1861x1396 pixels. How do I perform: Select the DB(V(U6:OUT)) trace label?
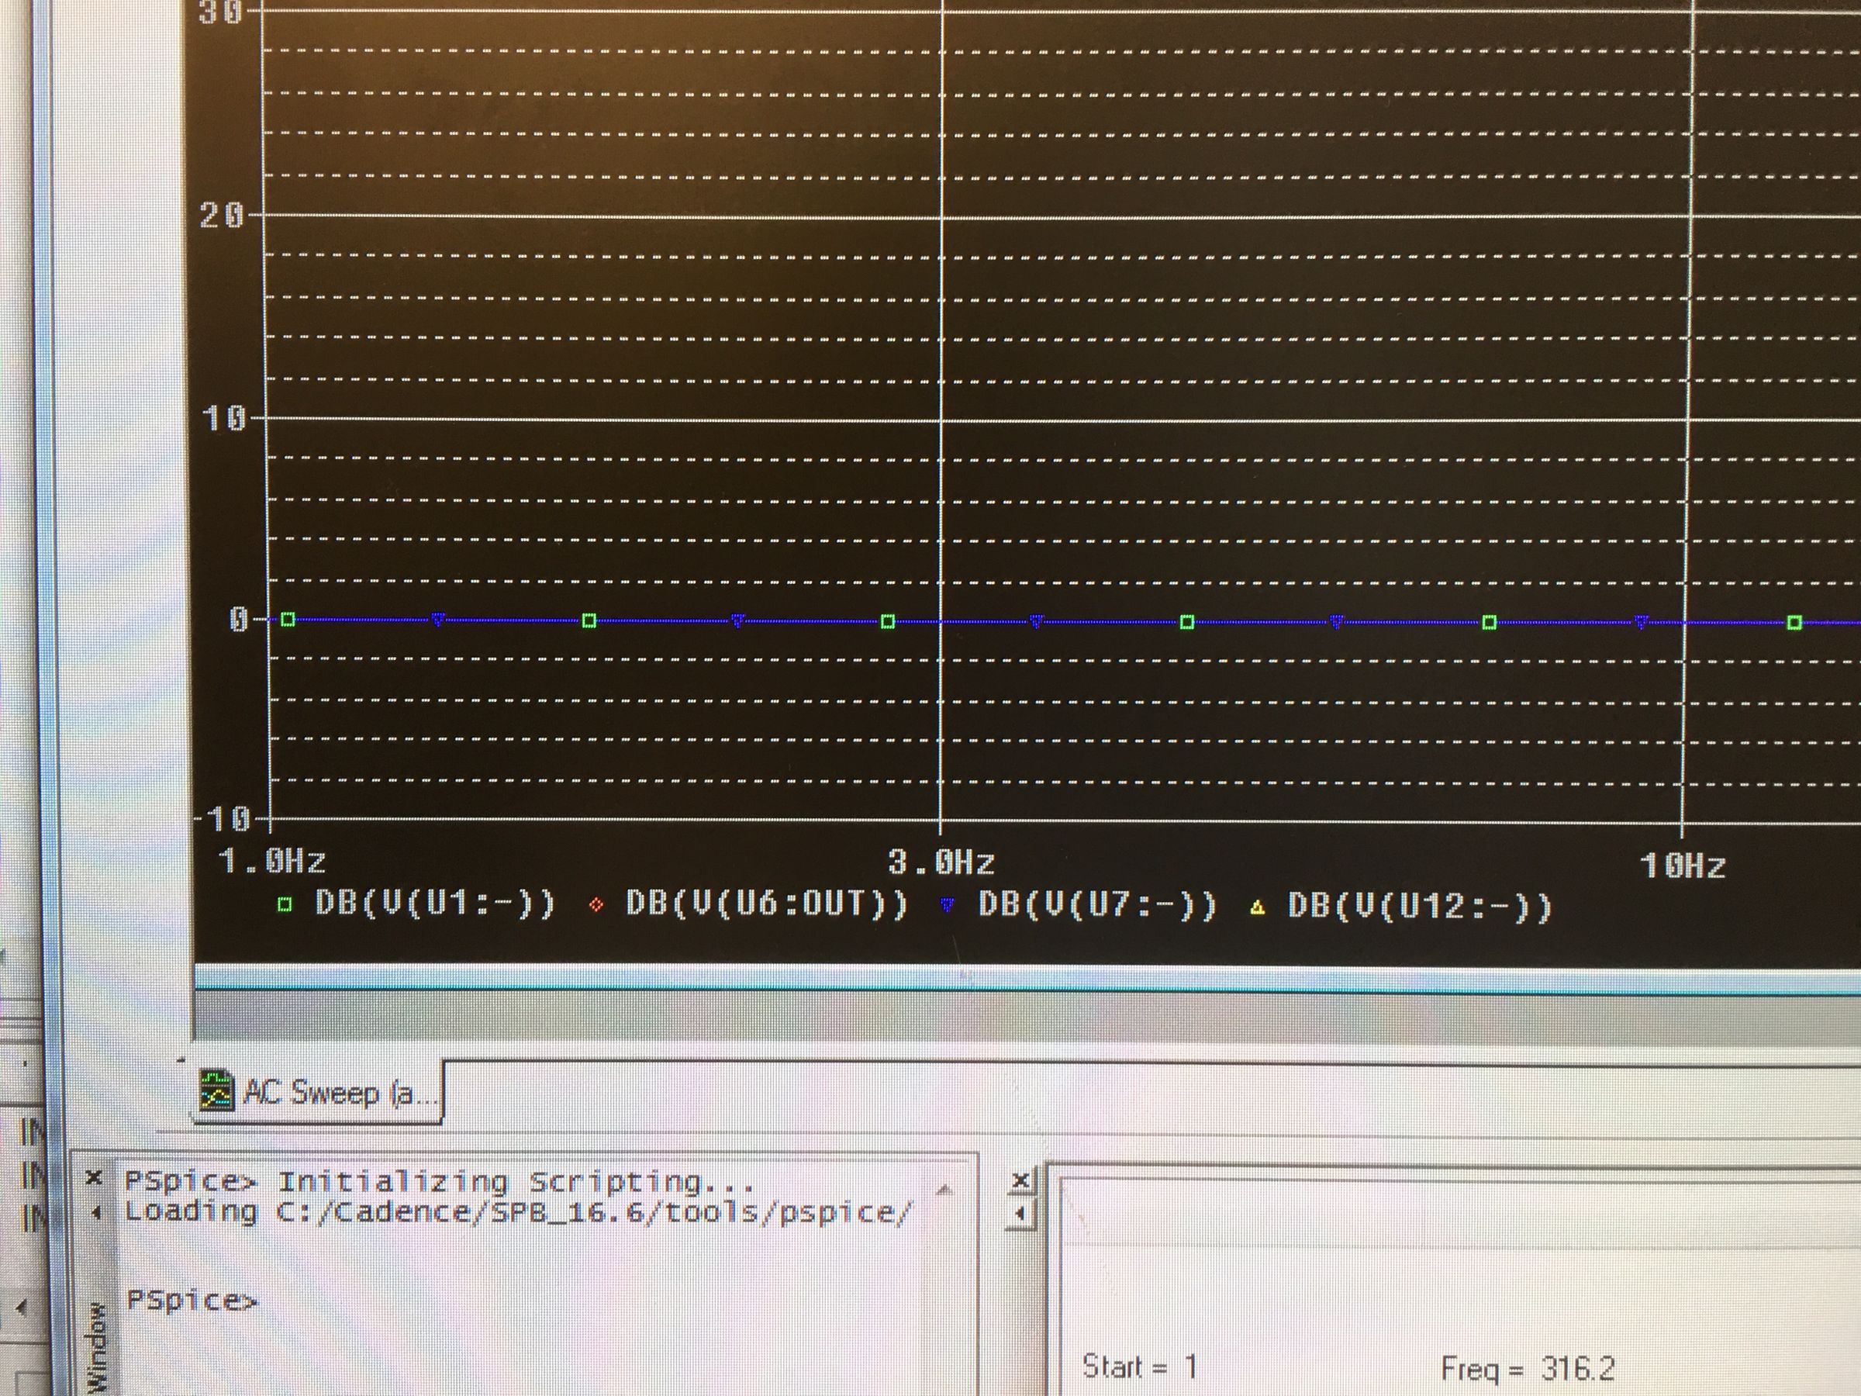coord(766,904)
